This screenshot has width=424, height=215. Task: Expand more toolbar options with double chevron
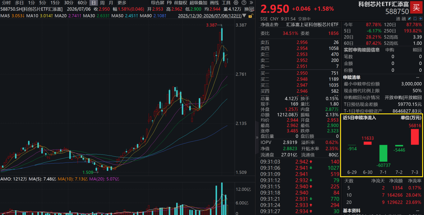(x=251, y=2)
